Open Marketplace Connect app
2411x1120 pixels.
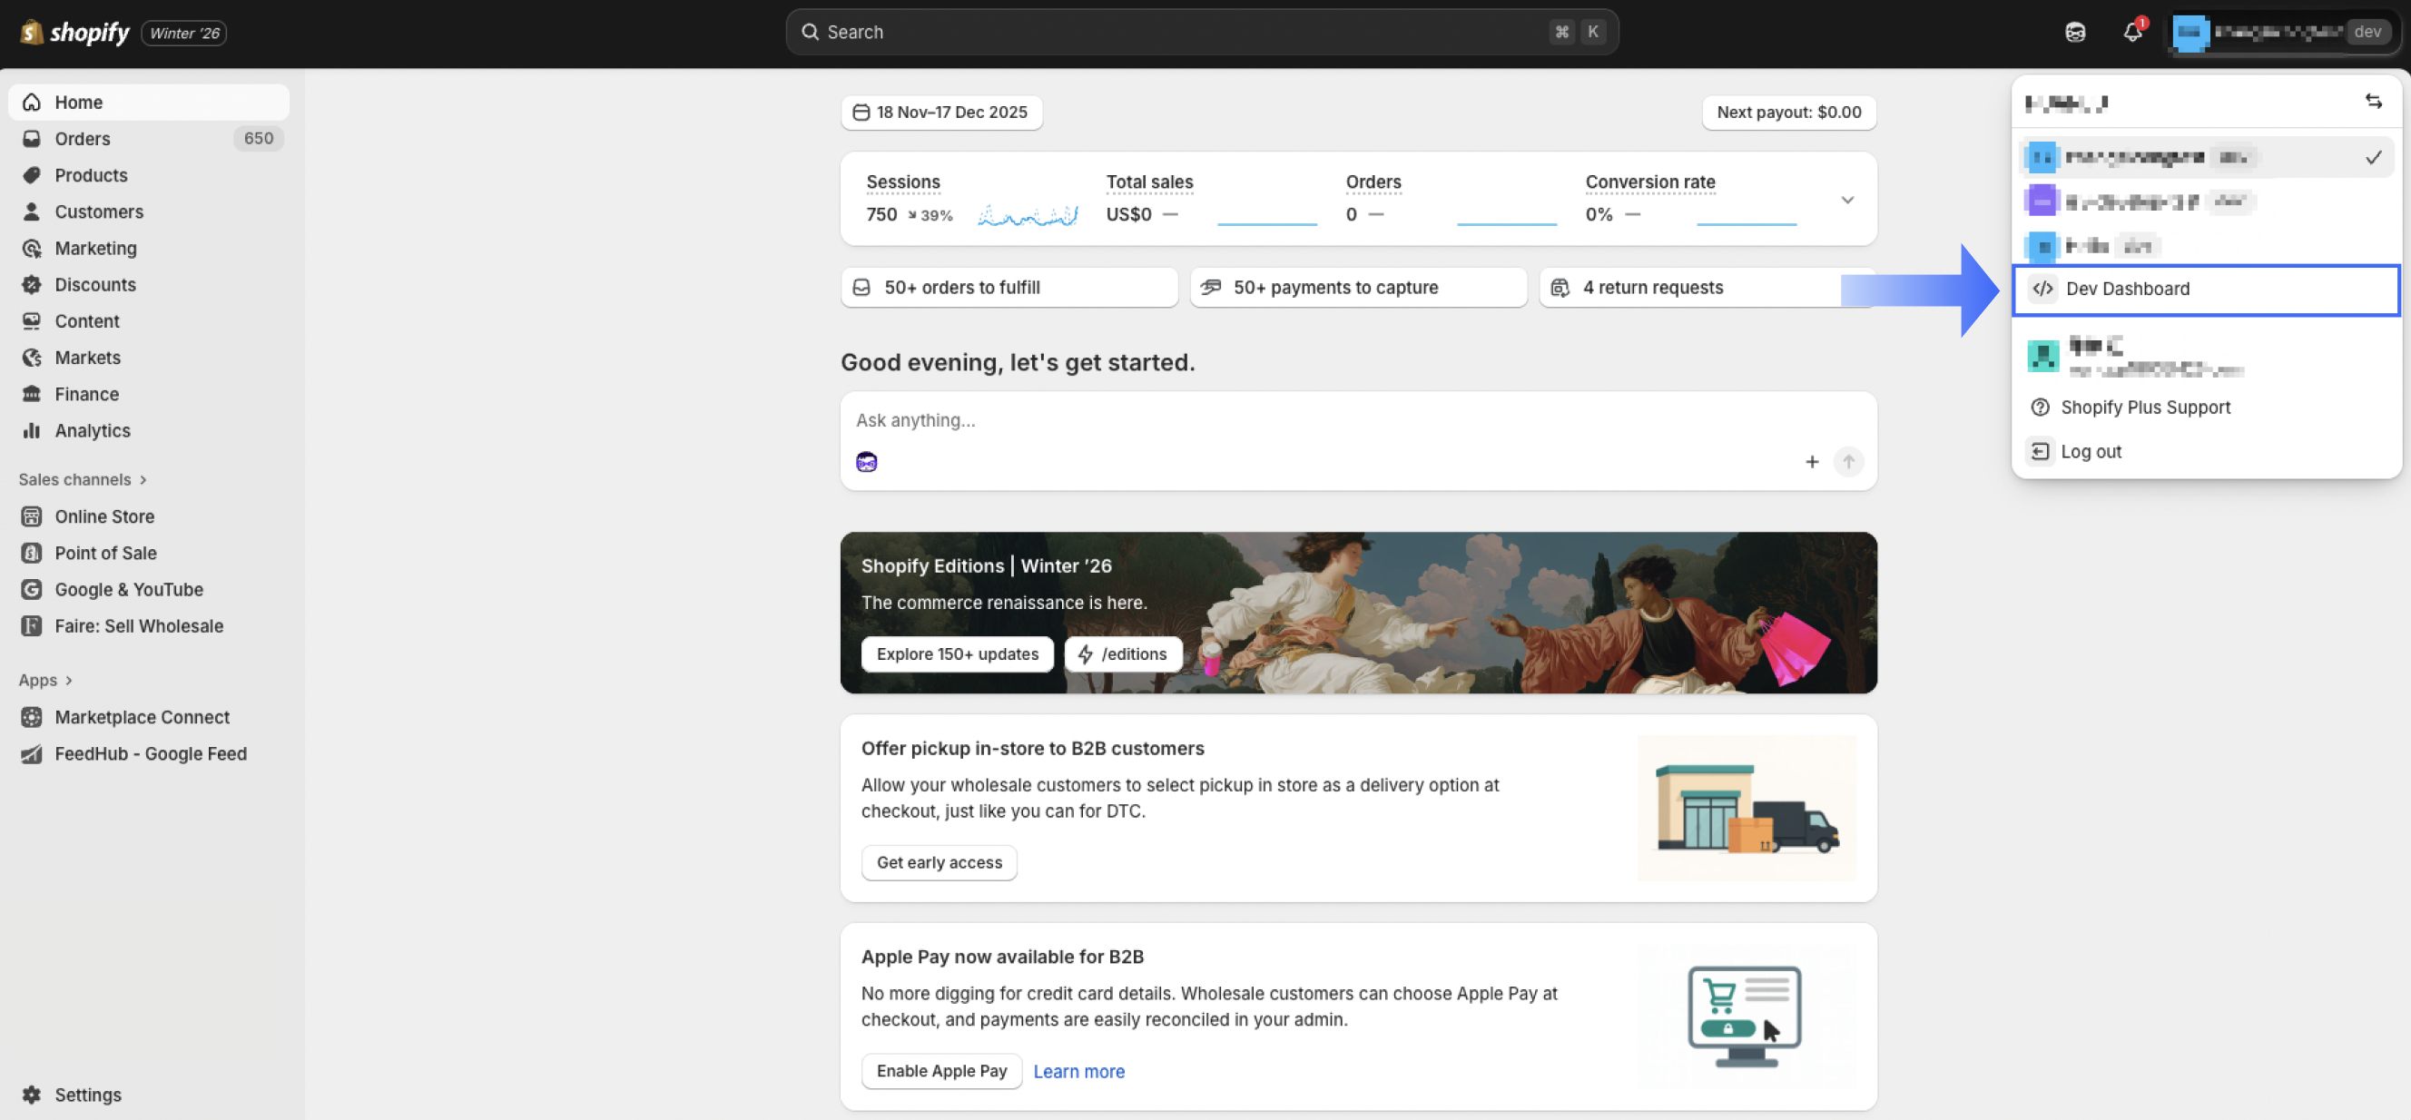(142, 717)
